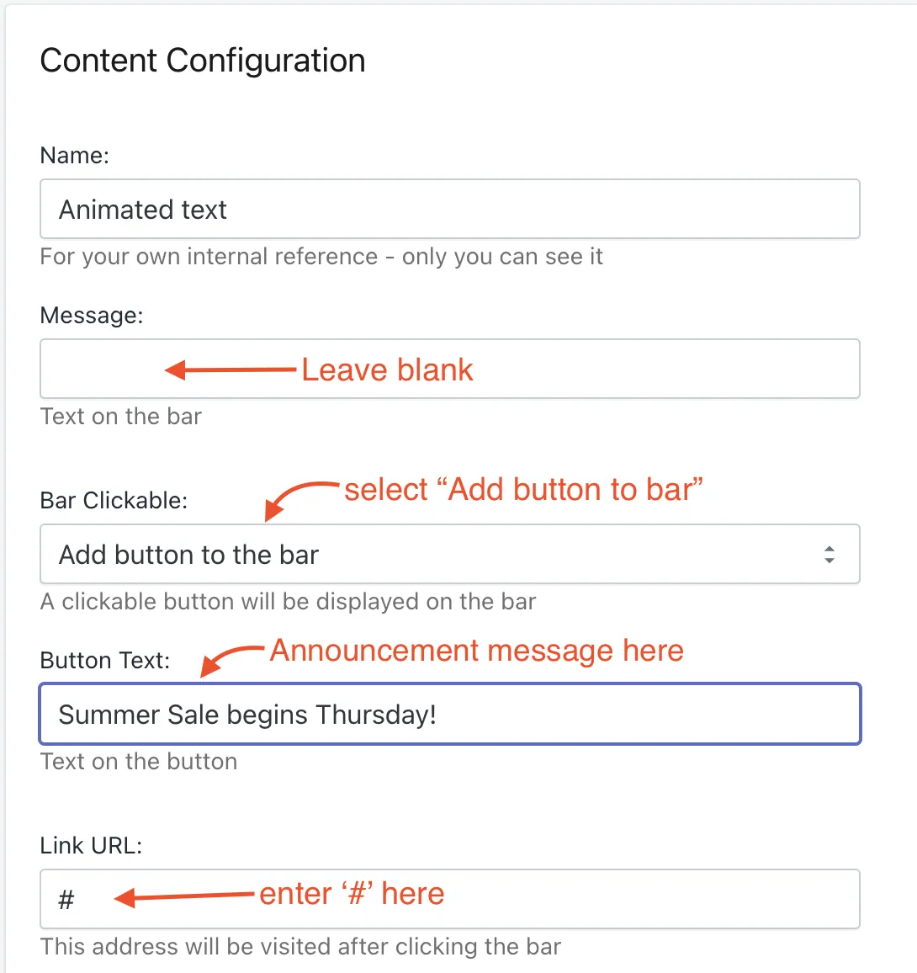Click the red 'Announcement message here' annotation

[476, 651]
